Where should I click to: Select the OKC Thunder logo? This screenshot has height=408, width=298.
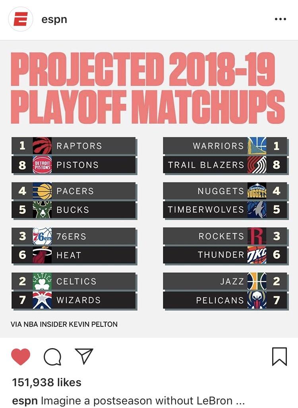coord(258,255)
